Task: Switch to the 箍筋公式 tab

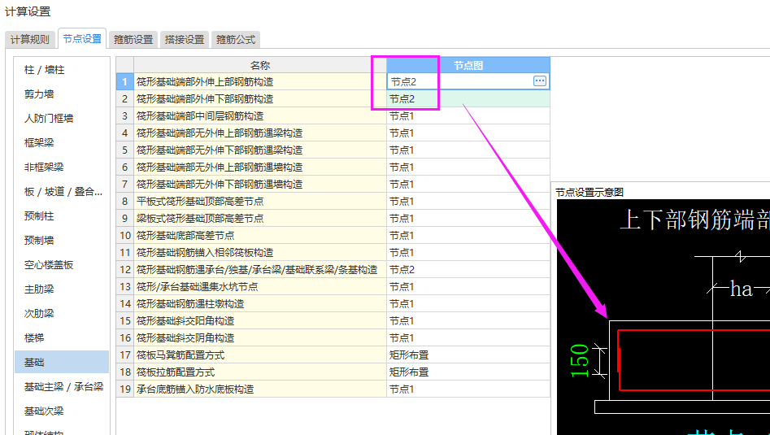Action: 235,40
